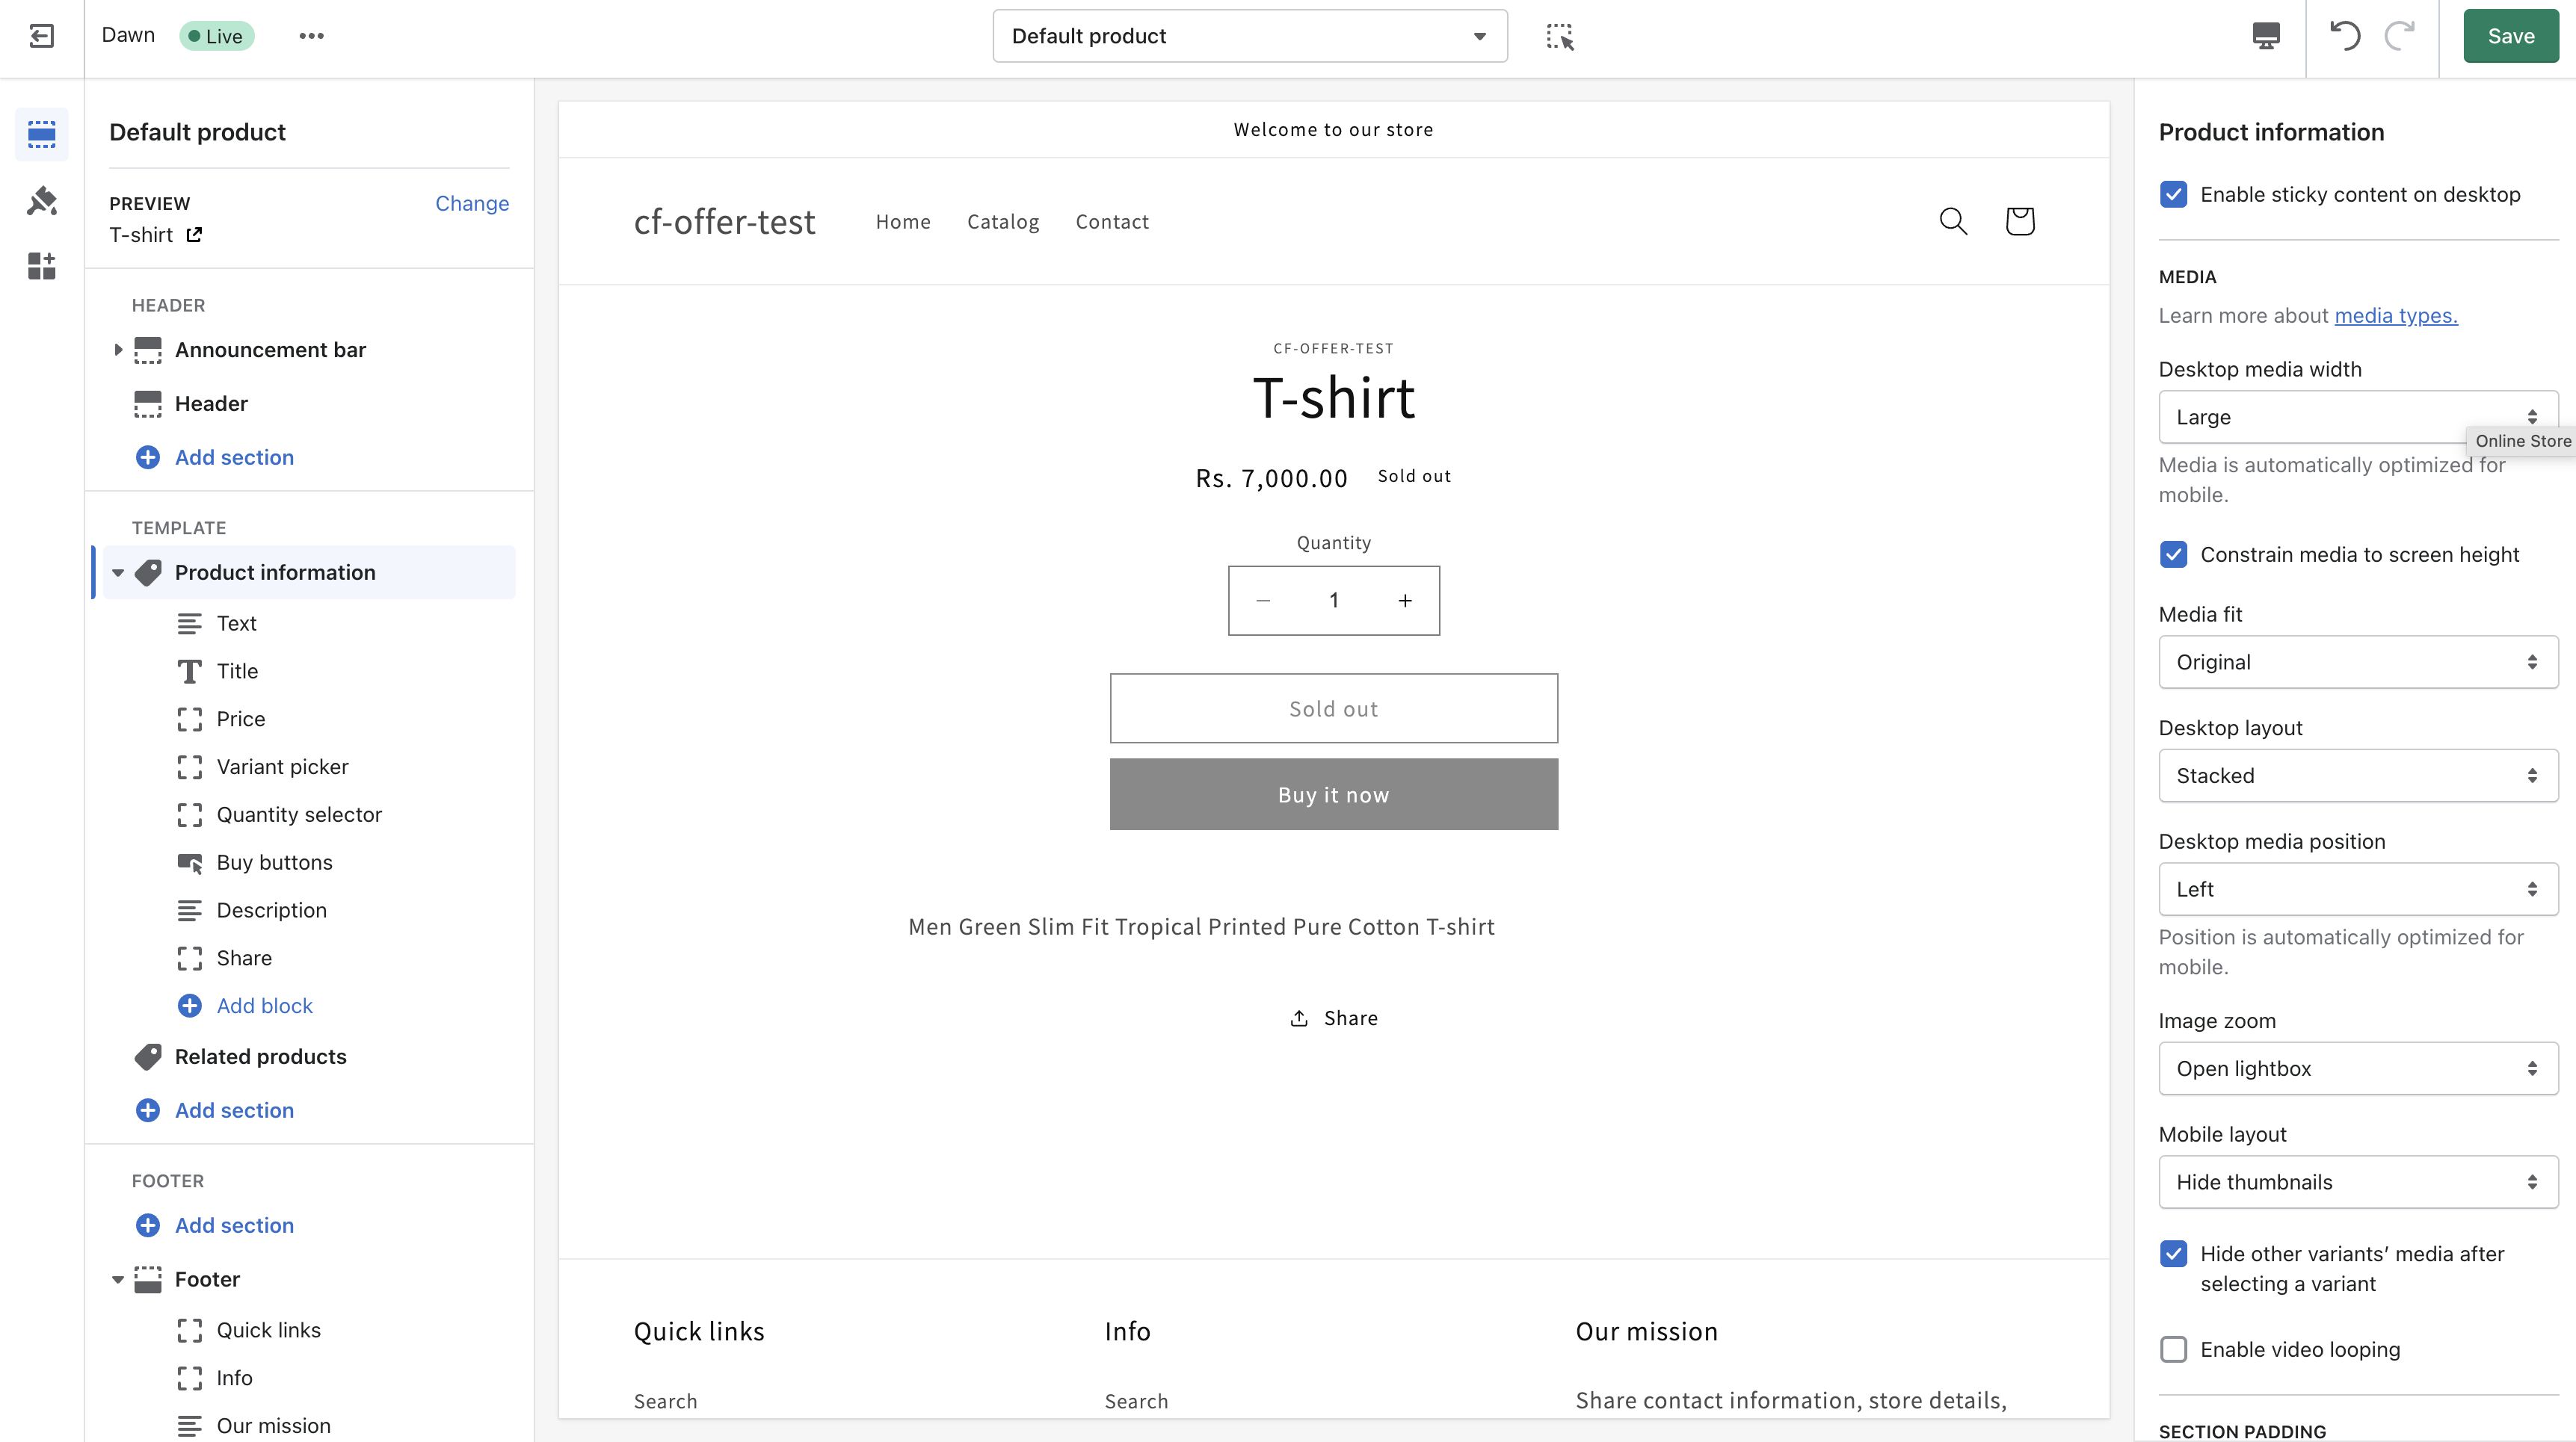Image resolution: width=2576 pixels, height=1442 pixels.
Task: Enable video looping checkbox
Action: 2173,1349
